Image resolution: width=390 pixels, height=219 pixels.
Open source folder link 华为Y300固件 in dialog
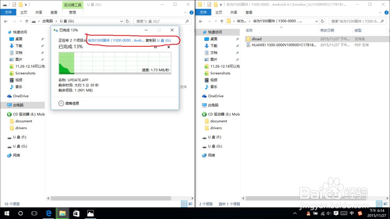point(116,40)
